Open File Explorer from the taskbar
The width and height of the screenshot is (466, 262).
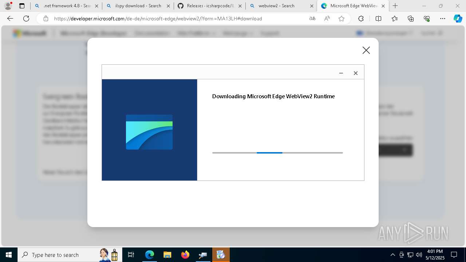tap(167, 255)
